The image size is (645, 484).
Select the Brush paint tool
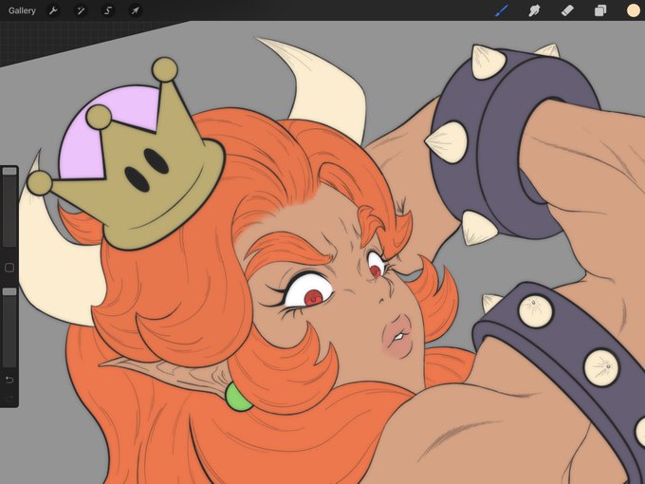[502, 10]
